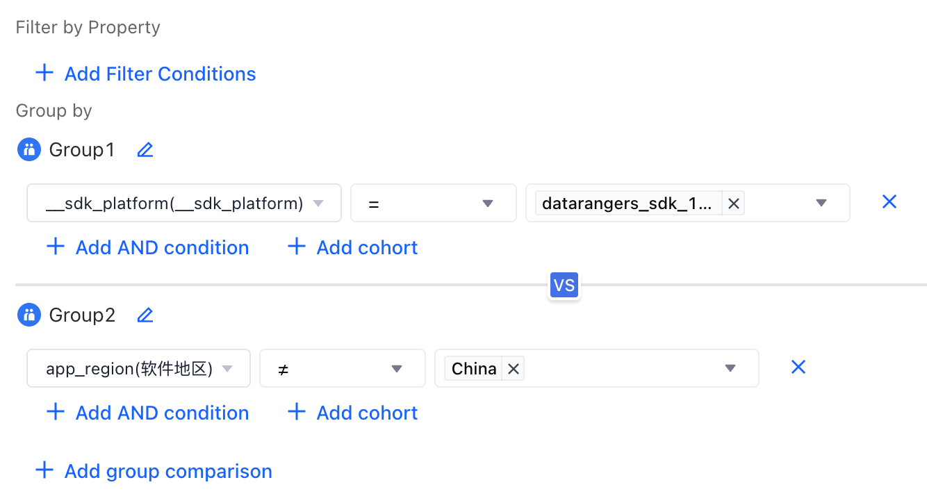Open the __sdk_platform property dropdown
Viewport: 927px width, 496px height.
184,203
